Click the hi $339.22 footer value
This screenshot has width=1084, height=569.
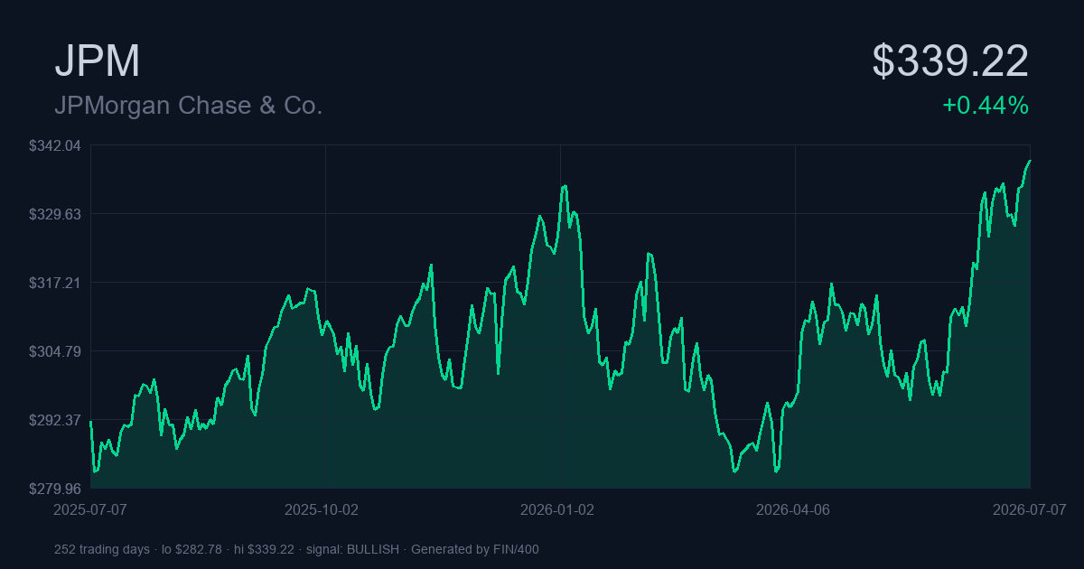click(264, 549)
